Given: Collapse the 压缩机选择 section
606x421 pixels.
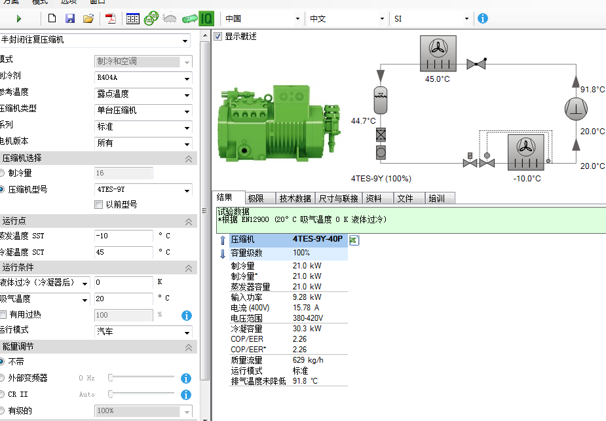Looking at the screenshot, I should 189,158.
